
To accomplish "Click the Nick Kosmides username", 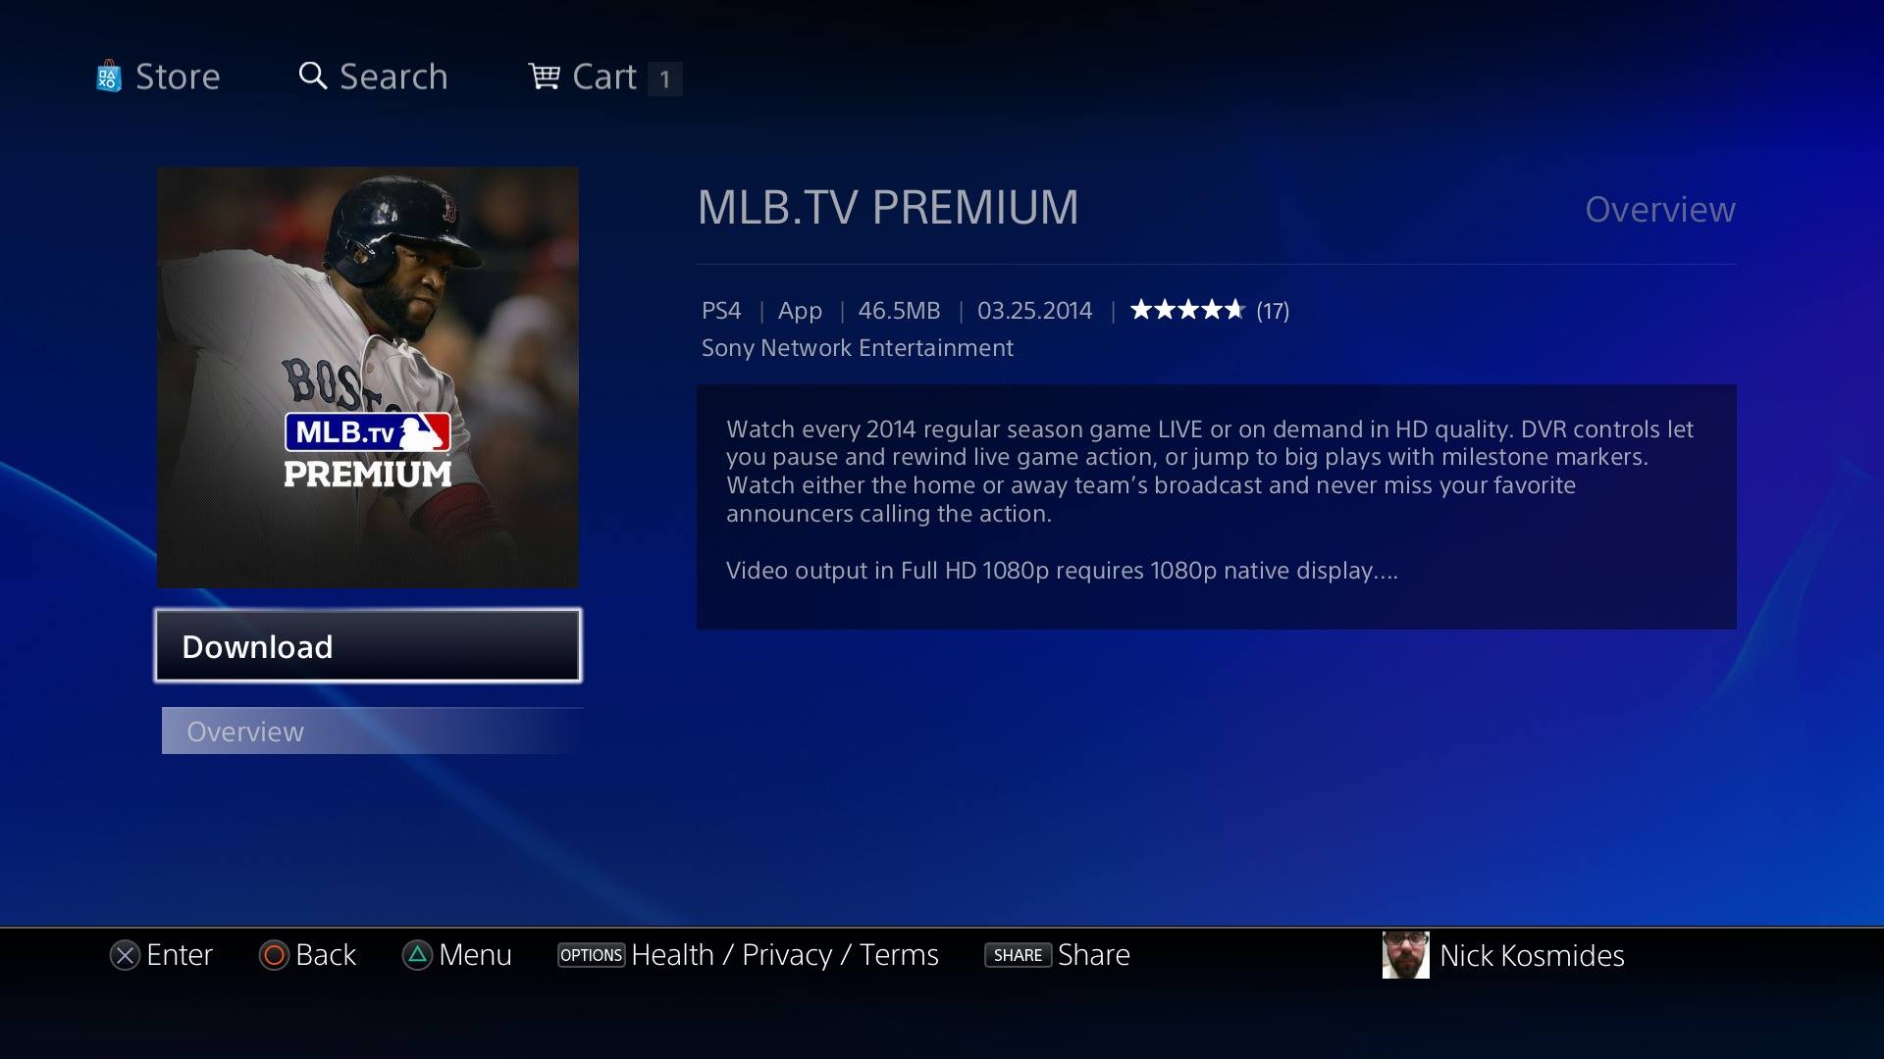I will pos(1532,956).
